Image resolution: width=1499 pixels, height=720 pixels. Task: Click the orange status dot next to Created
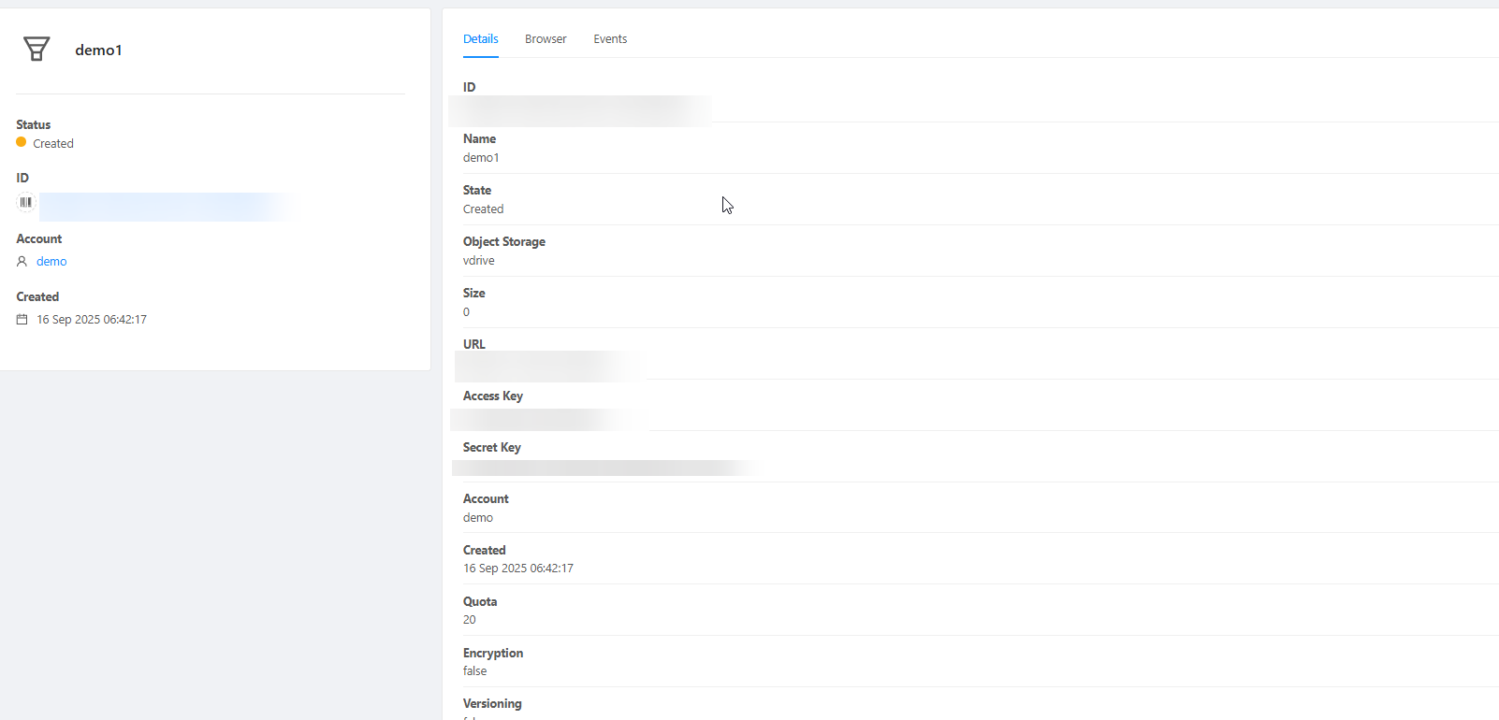pos(22,142)
